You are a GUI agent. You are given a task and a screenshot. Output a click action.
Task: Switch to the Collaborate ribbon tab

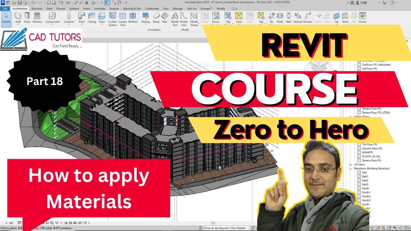152,9
